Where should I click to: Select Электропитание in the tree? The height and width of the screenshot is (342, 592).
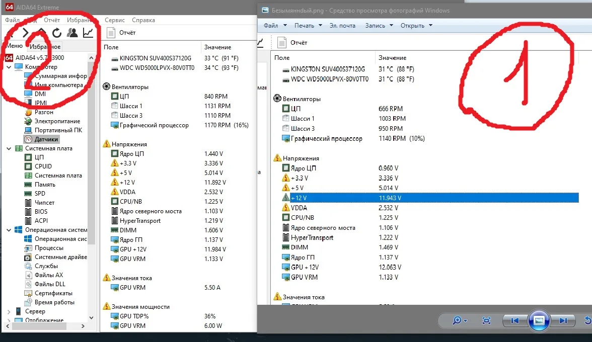point(57,121)
